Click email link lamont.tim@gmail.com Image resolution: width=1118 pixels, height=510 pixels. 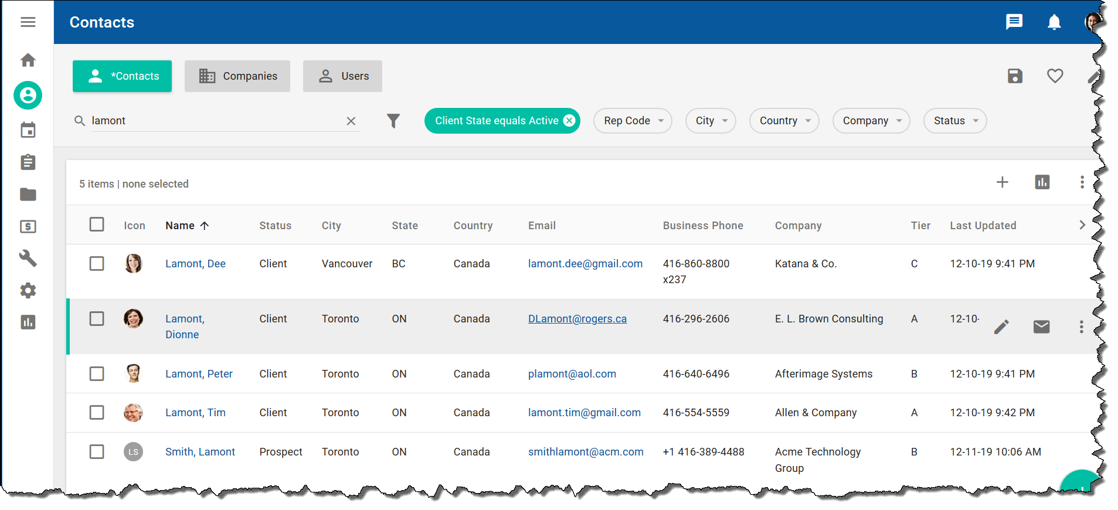(584, 413)
